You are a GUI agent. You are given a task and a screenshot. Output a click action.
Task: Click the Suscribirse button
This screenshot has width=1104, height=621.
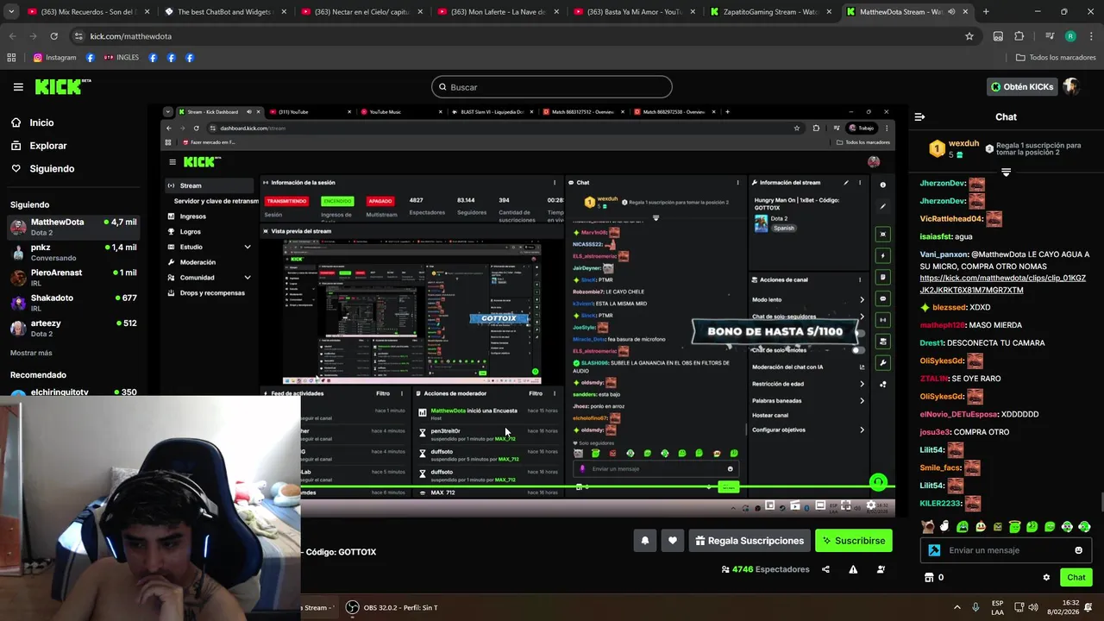coord(853,541)
